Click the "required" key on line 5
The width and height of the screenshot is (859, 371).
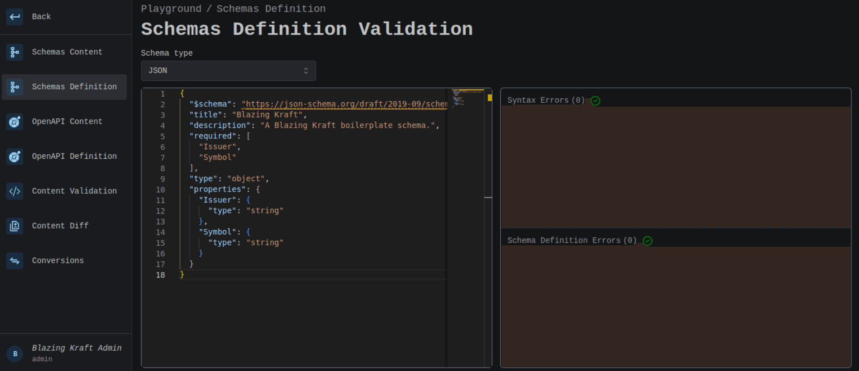click(213, 136)
